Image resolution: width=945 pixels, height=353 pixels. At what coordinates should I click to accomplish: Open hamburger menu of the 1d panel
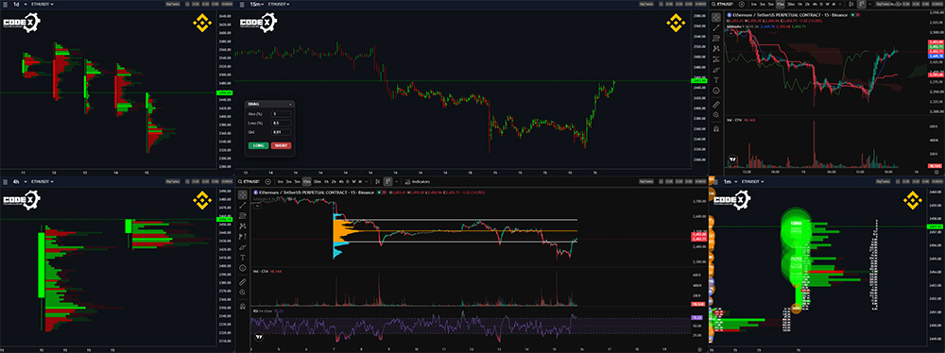tap(5, 4)
